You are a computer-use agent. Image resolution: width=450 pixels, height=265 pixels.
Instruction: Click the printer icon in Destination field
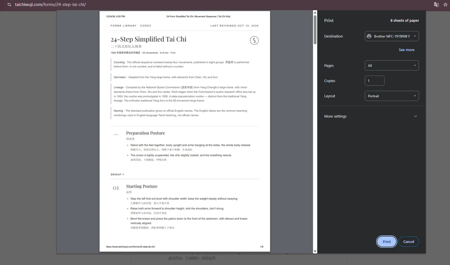tap(369, 36)
